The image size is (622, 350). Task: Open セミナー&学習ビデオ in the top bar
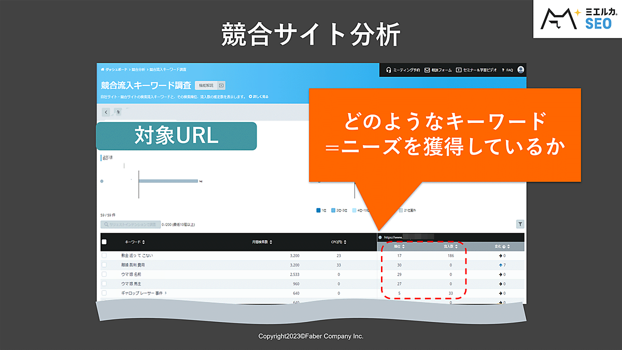click(x=476, y=70)
